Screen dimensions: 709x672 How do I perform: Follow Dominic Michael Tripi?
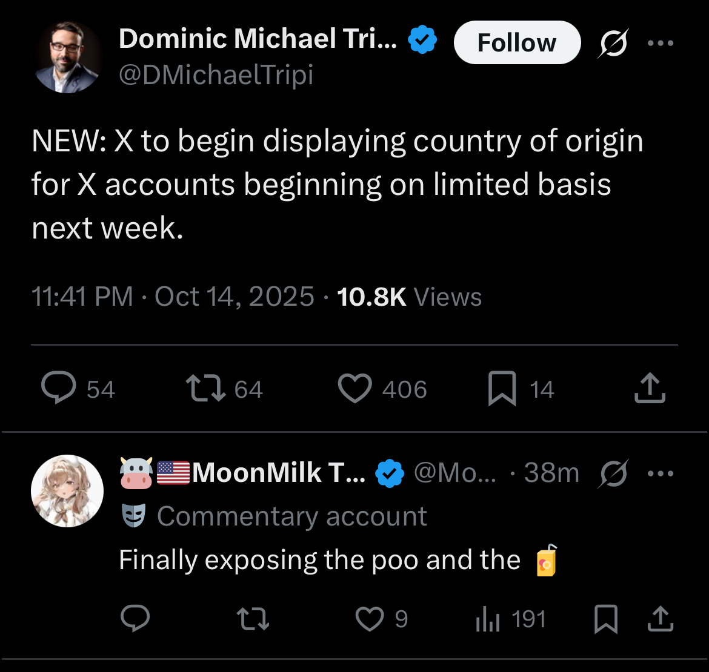516,43
